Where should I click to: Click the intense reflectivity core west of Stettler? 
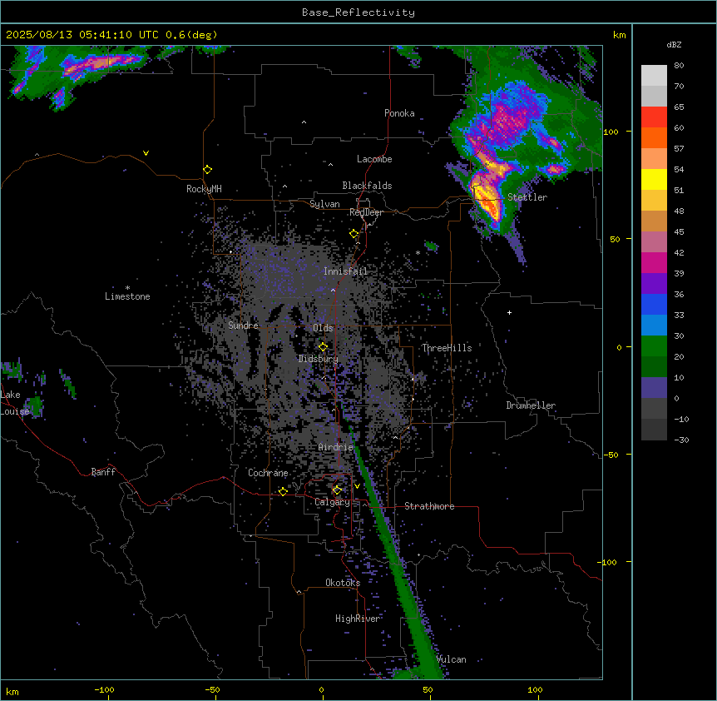click(486, 201)
